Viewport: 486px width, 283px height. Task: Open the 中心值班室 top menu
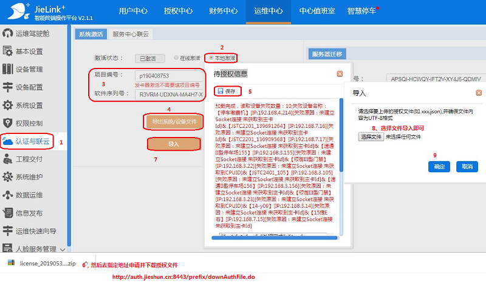pyautogui.click(x=317, y=11)
